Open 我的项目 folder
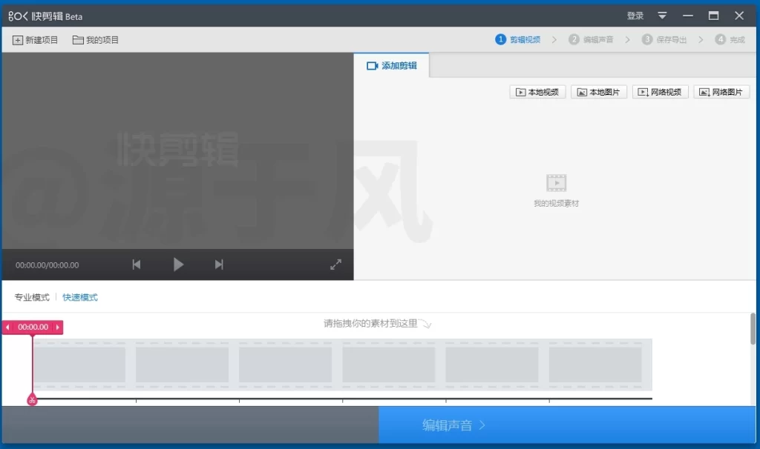Screen dimensions: 760x449 96,40
